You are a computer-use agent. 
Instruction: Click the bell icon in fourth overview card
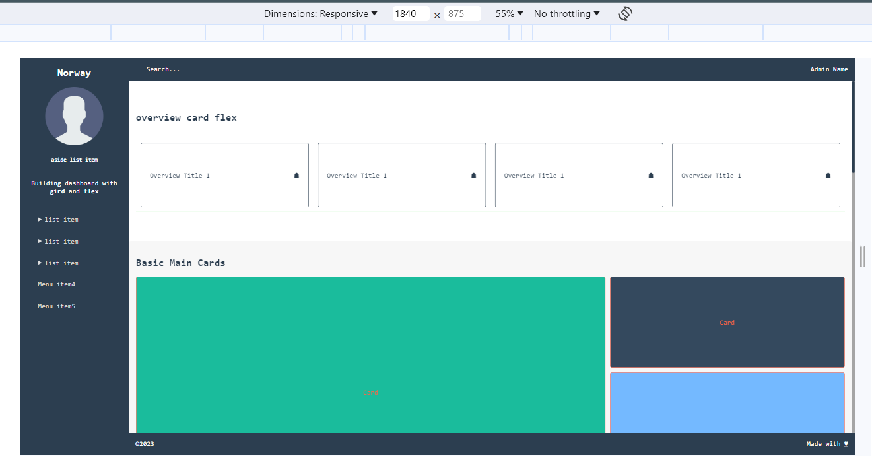tap(828, 176)
